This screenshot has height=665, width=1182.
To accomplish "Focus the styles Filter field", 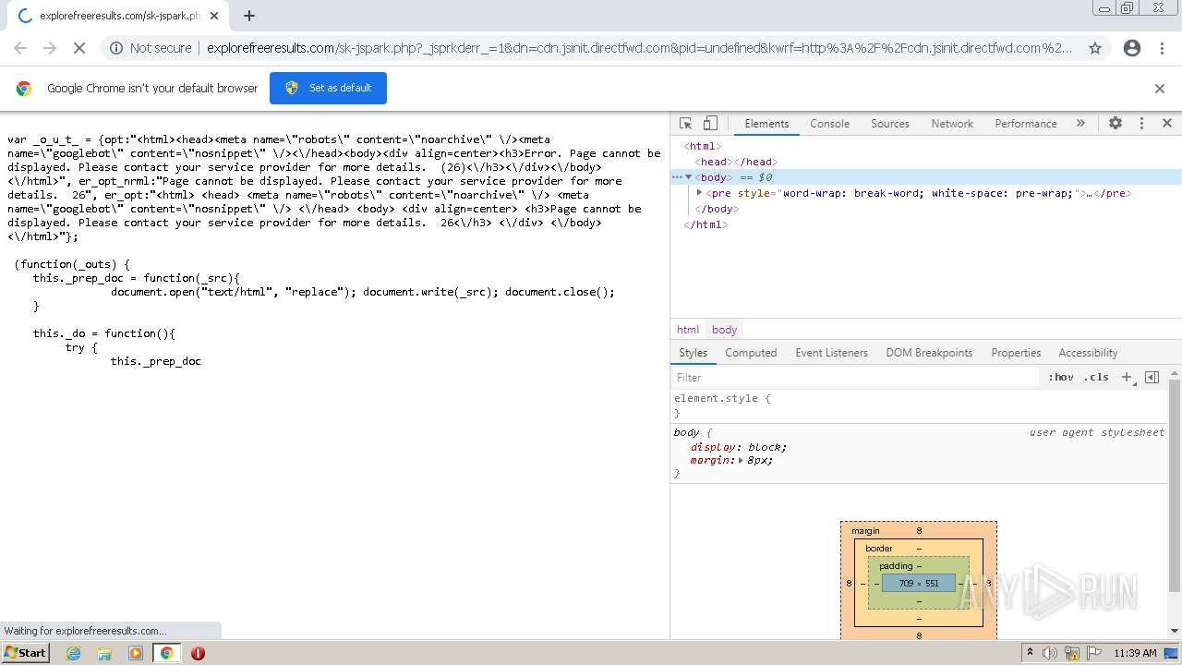I will pos(857,377).
